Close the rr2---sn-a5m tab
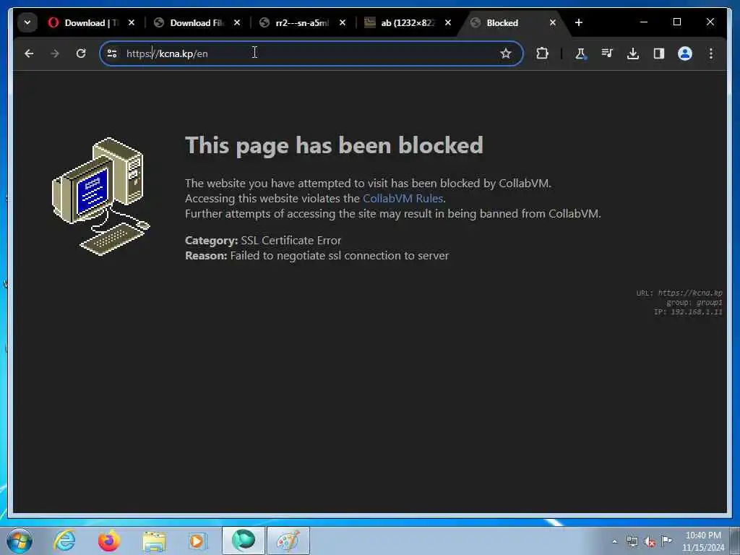The image size is (740, 555). coord(343,22)
